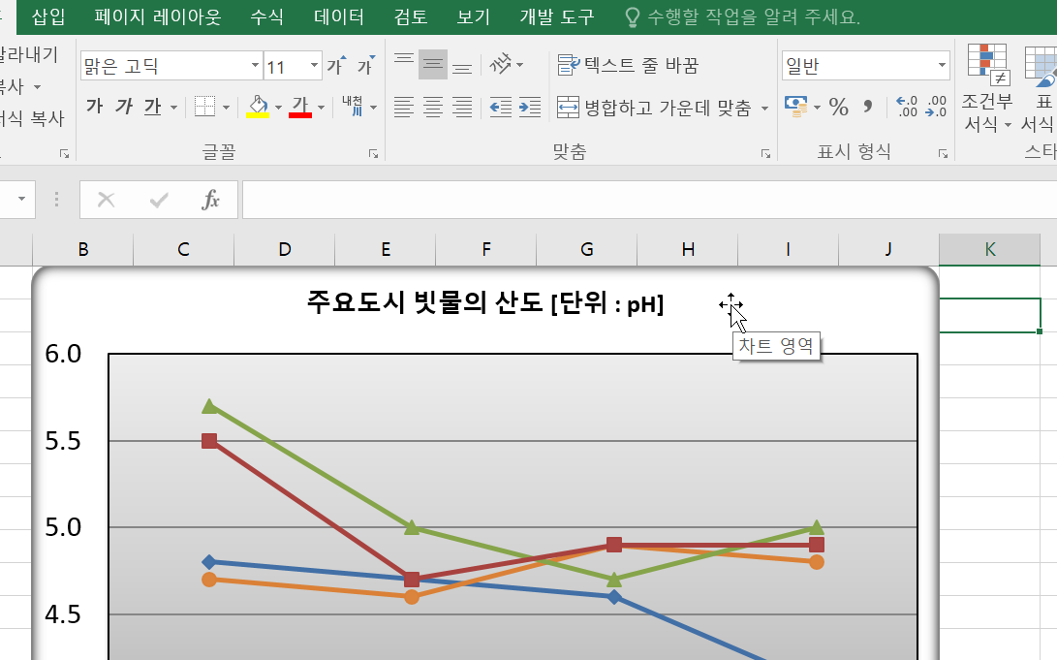
Task: Toggle italic formatting
Action: coord(123,107)
